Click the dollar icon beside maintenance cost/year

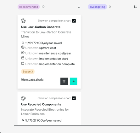(23, 53)
